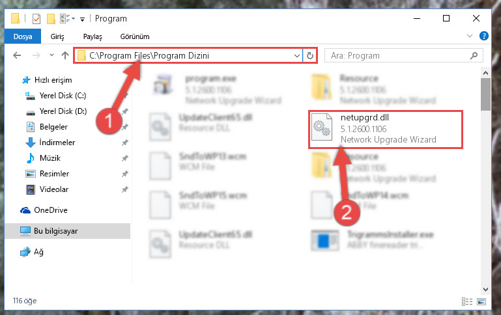This screenshot has width=501, height=315.
Task: Open the help question mark icon
Action: [x=484, y=36]
